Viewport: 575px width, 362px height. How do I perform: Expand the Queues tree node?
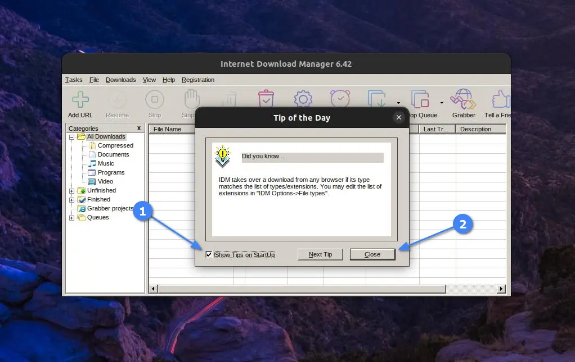tap(71, 217)
